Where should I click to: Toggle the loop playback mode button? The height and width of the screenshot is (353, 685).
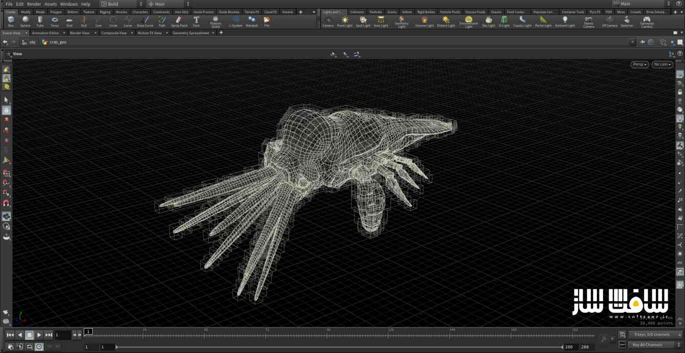pos(30,346)
